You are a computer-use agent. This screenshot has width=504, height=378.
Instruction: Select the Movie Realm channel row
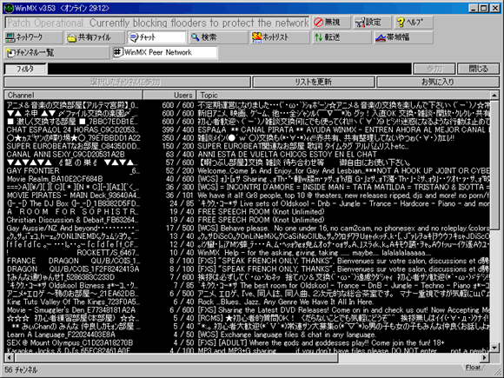point(247,179)
